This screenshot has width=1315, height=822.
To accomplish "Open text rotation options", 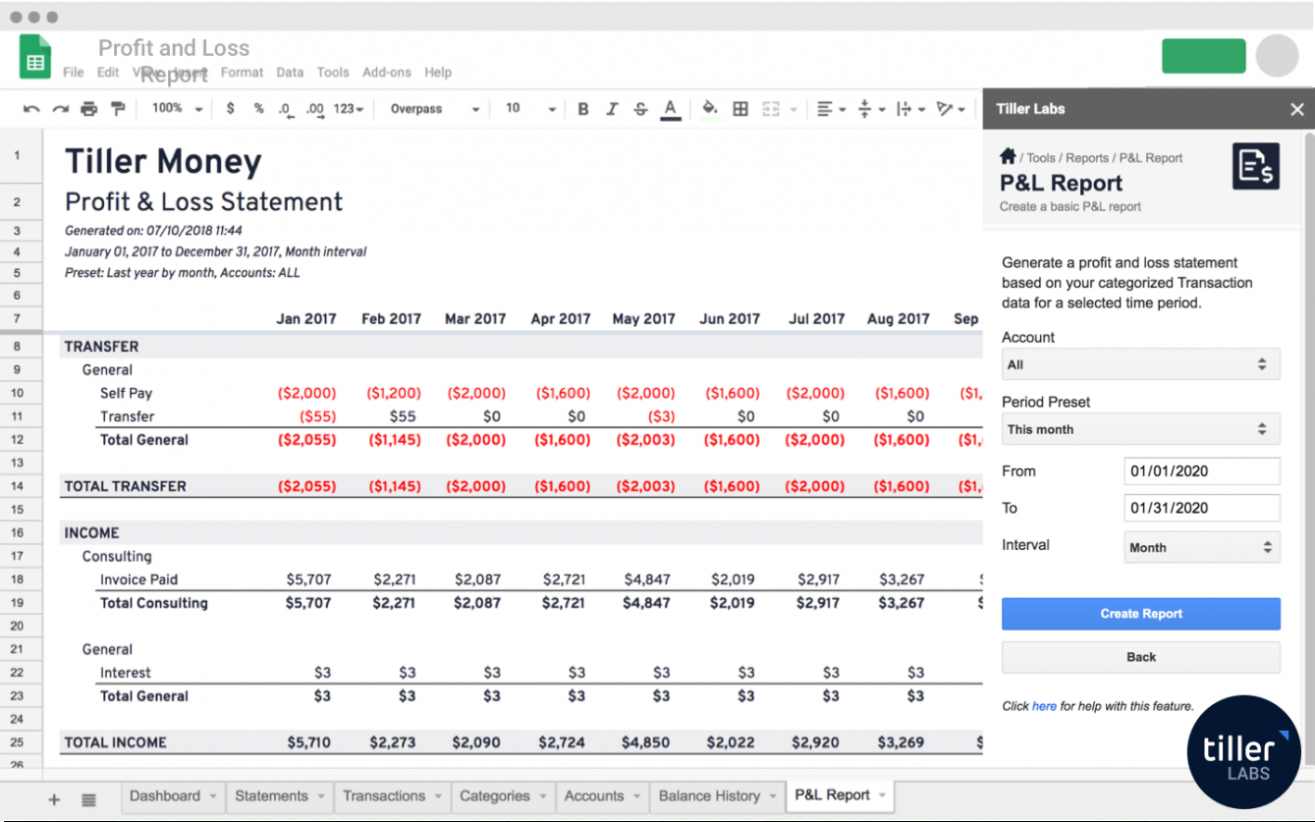I will 951,109.
